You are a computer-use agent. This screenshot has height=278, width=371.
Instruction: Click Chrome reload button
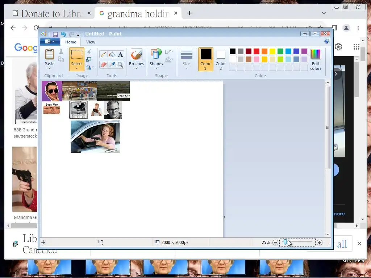tap(36, 28)
